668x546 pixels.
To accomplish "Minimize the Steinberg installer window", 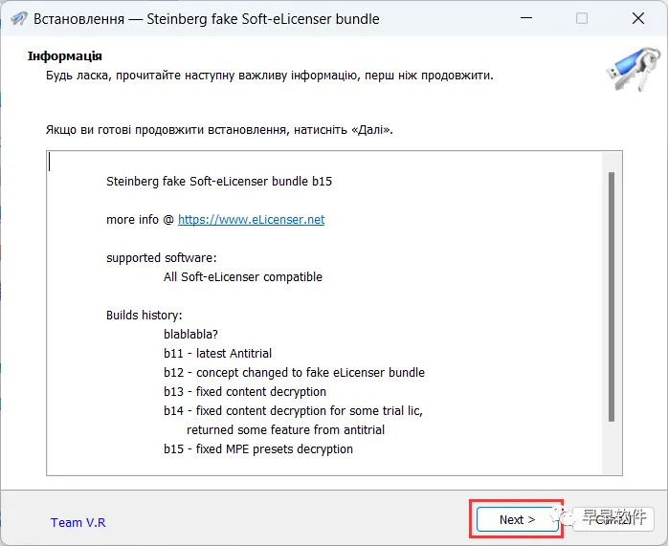I will [526, 18].
